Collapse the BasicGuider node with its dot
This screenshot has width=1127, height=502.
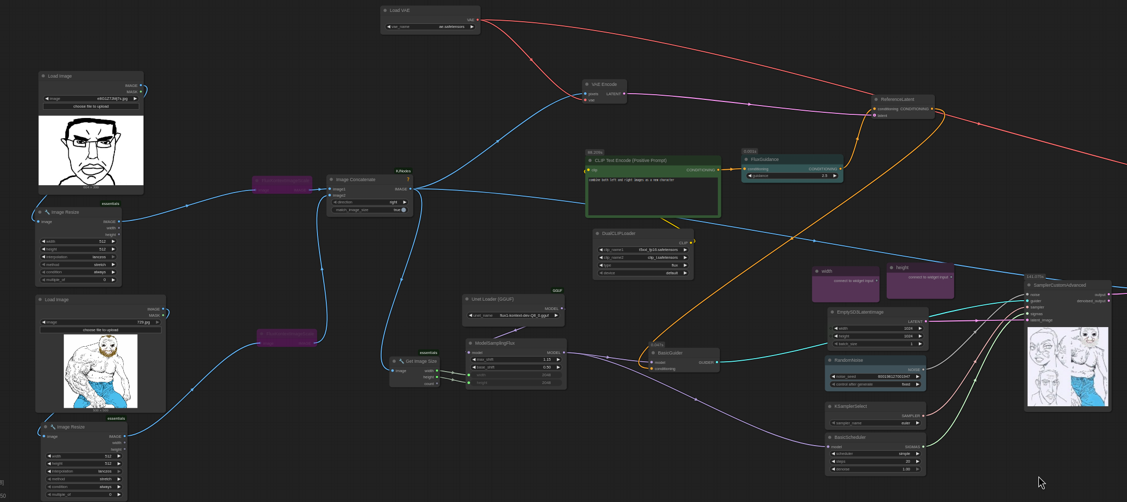coord(653,353)
